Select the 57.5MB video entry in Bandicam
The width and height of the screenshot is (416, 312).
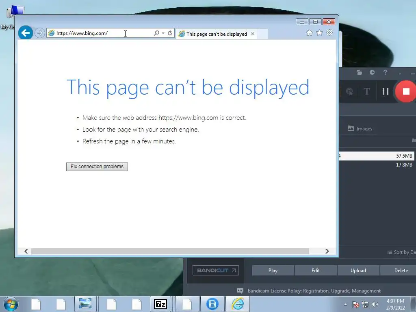pyautogui.click(x=377, y=156)
